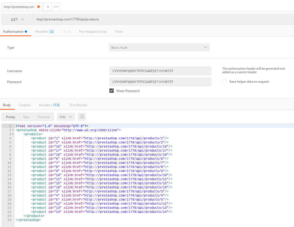Image resolution: width=294 pixels, height=227 pixels.
Task: Click the Username input field
Action: (160, 71)
